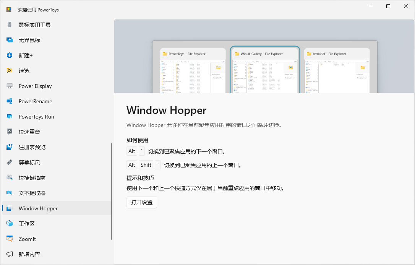
Task: Open 鼠标实用工具 page
Action: pos(57,24)
